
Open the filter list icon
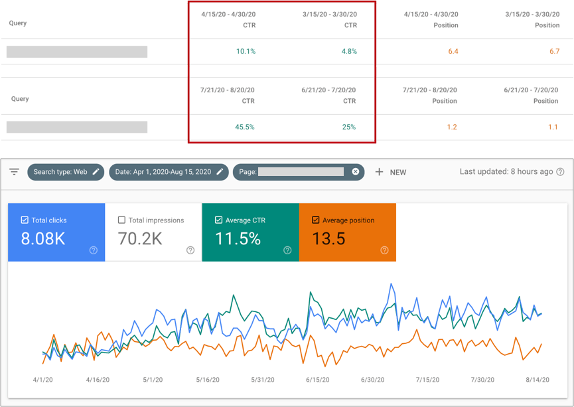15,172
